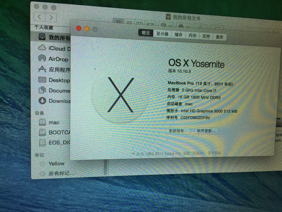Click 个人收藏 sidebar heading

(x=44, y=27)
